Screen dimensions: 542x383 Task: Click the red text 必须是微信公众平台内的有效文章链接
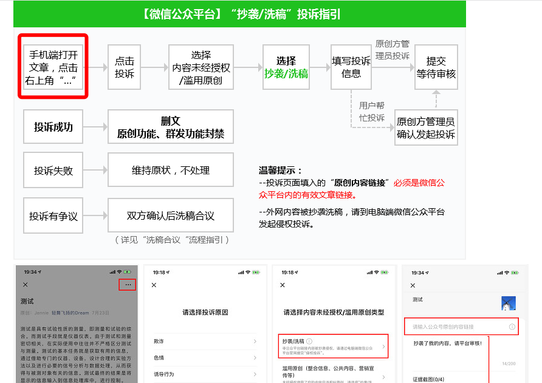(x=352, y=189)
